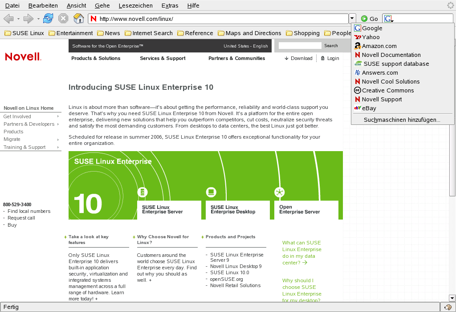Viewport: 456px width, 312px height.
Task: Open Maps and Directions bookmark folder
Action: [249, 33]
